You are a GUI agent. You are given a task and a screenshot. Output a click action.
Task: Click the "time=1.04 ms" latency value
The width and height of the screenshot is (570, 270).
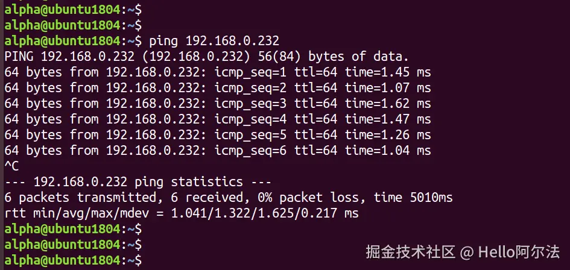pyautogui.click(x=387, y=151)
